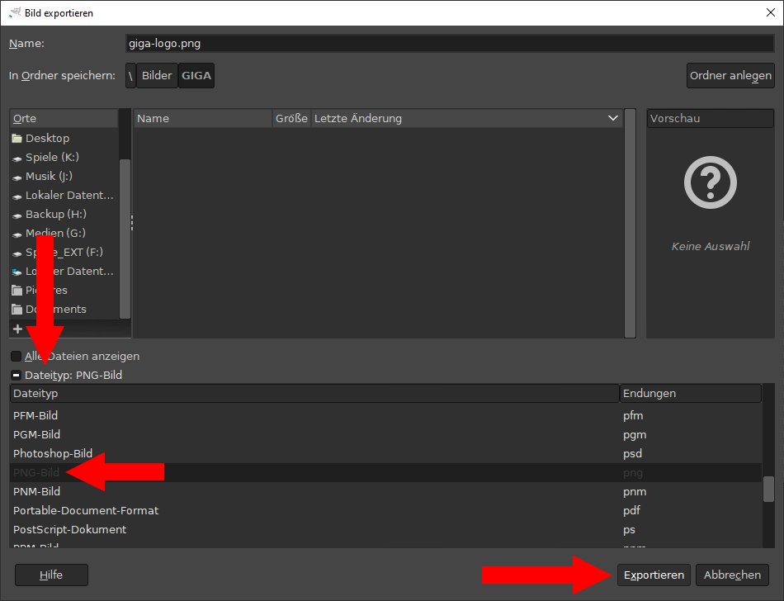Click the Dateityp column header

314,394
